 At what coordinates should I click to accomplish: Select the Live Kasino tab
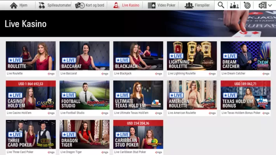click(126, 5)
